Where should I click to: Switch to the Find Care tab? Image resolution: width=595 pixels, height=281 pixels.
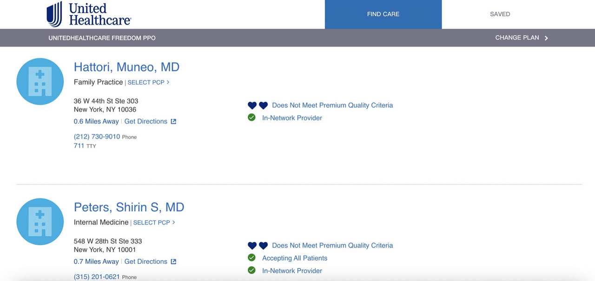tap(383, 14)
